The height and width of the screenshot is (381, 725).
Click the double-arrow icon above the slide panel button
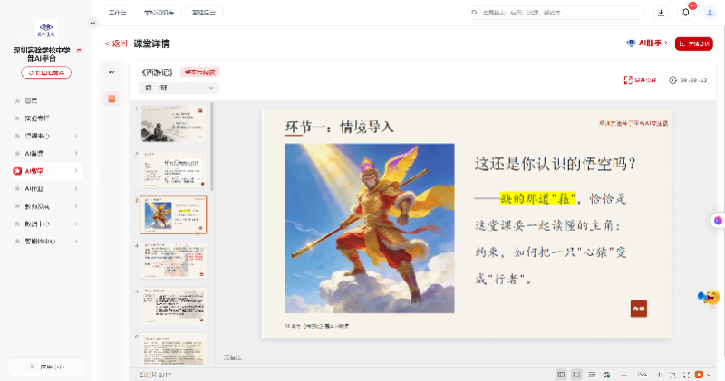111,72
